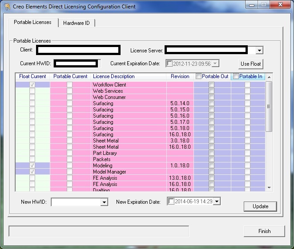Minimize the Licensing Configuration Client window
This screenshot has width=294, height=249.
click(x=252, y=5)
